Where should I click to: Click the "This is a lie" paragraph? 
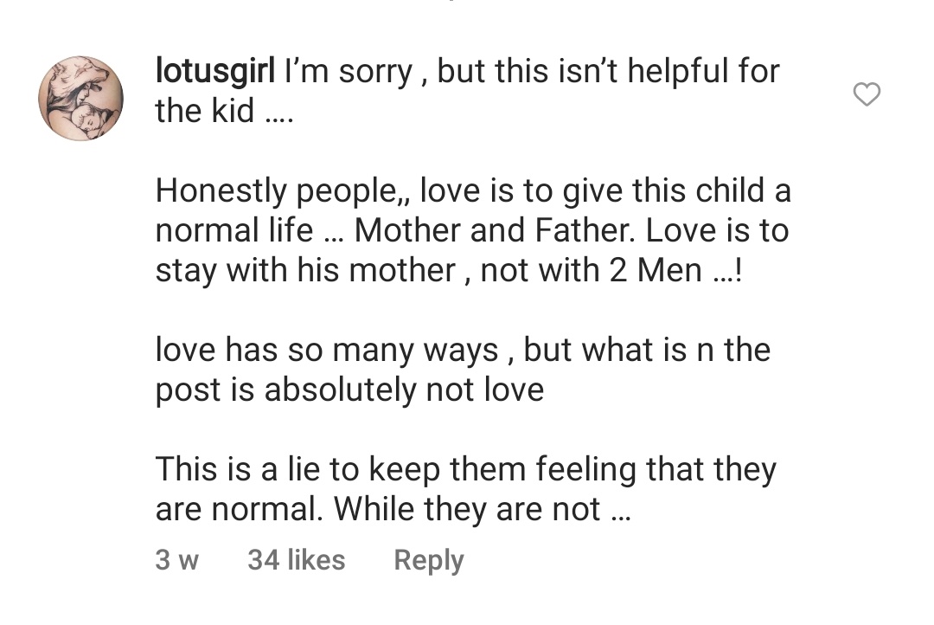pyautogui.click(x=466, y=489)
